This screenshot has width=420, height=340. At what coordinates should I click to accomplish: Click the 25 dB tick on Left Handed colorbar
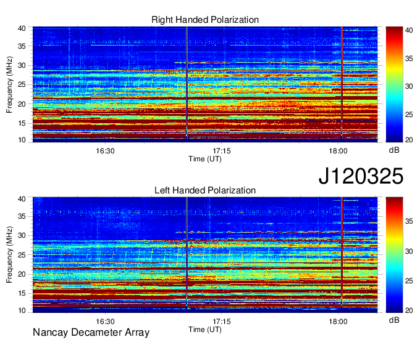coord(409,281)
